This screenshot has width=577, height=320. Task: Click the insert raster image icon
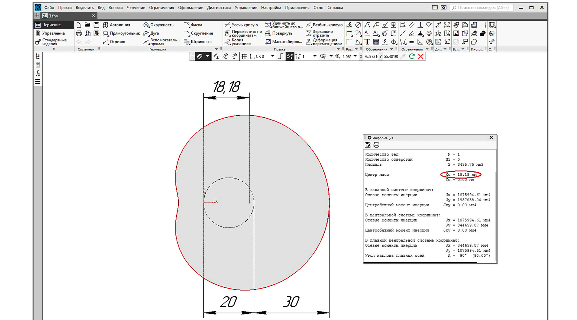tap(456, 34)
